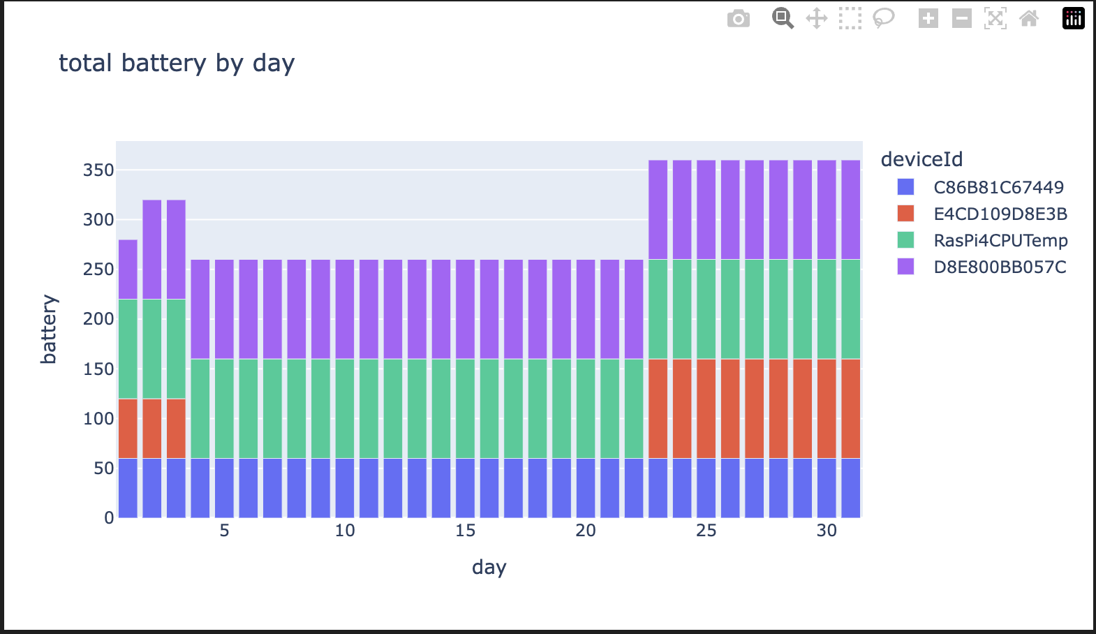Screen dimensions: 1096x634
Task: Toggle D8E800BB057C series in the legend
Action: 1000,267
